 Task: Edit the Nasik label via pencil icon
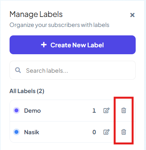pyautogui.click(x=106, y=132)
